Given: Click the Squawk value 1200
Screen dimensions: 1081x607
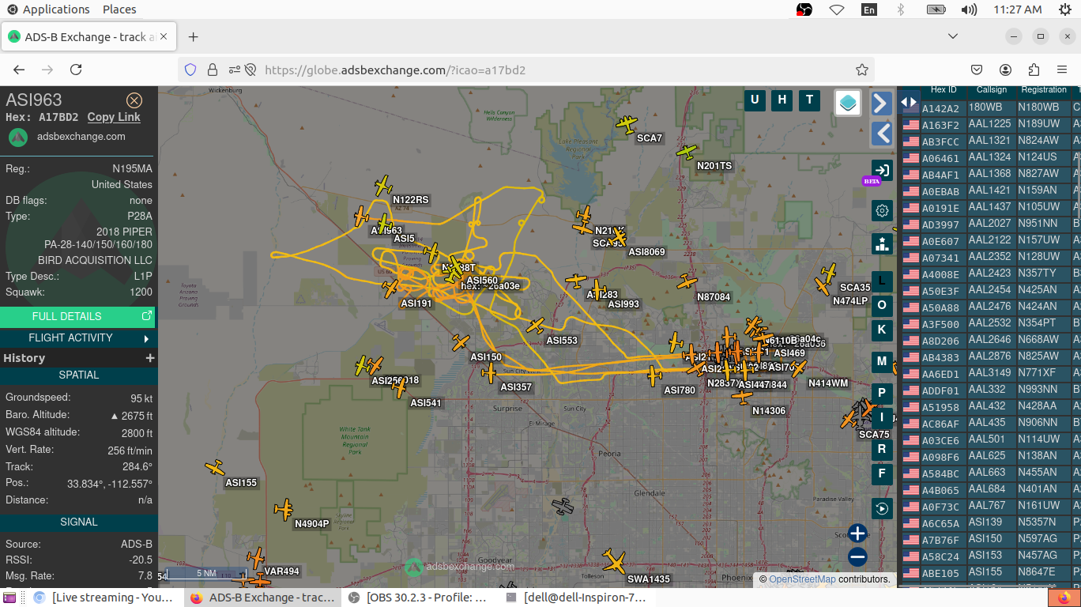Looking at the screenshot, I should [141, 292].
